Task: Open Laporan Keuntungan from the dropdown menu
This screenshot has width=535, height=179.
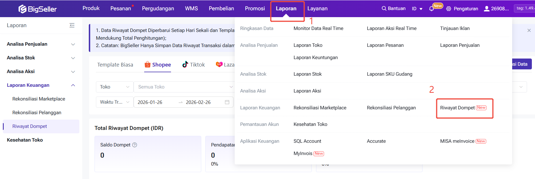Action: point(315,58)
